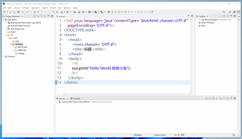
Task: Click fold marker on line 9 body
Action: tap(62, 59)
